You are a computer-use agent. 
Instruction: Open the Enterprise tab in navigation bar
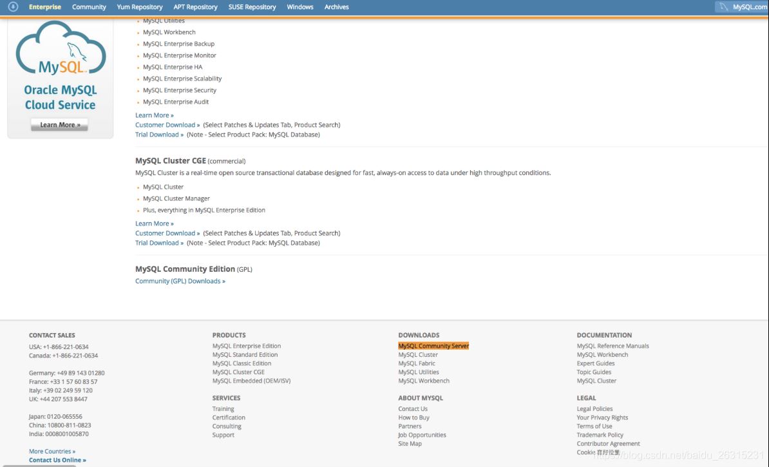(x=45, y=7)
